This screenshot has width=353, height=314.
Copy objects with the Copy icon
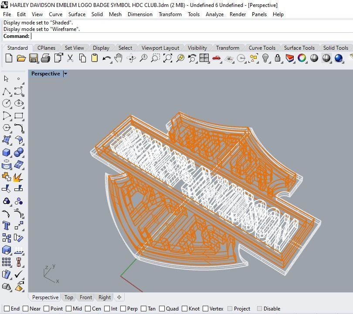(x=82, y=58)
